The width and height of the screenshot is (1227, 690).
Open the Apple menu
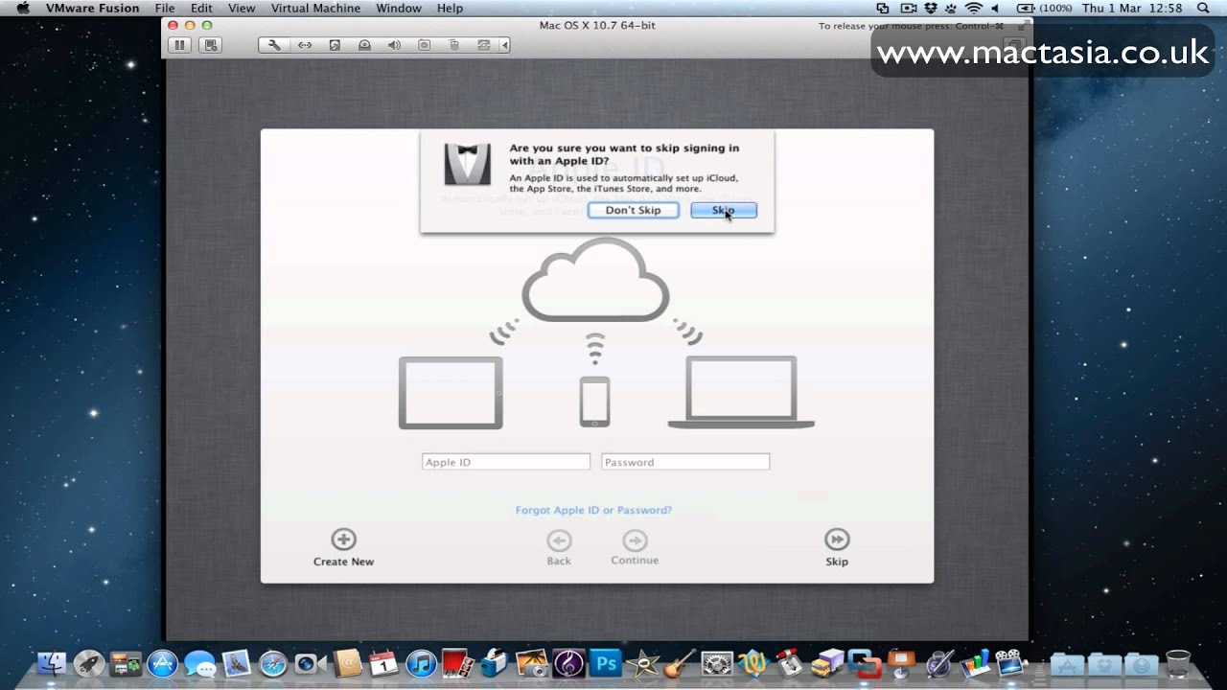point(23,8)
